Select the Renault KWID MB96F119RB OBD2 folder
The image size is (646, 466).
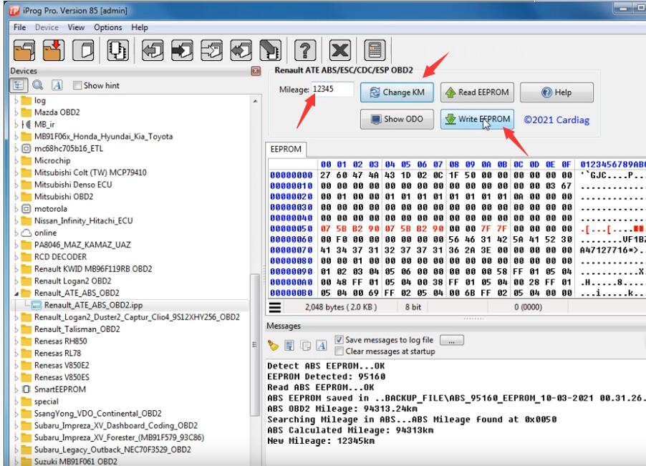(x=93, y=269)
